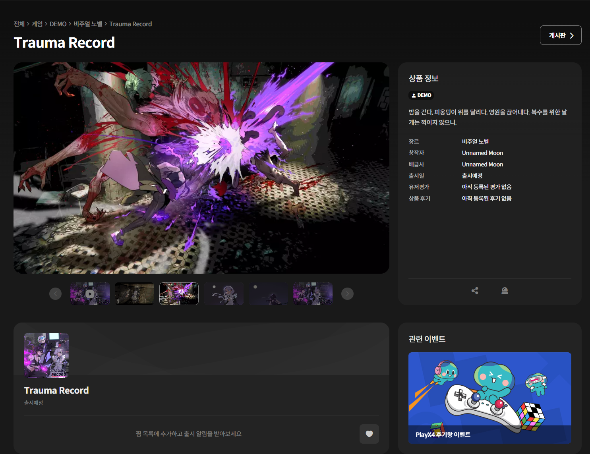Click 전체 in the breadcrumb
The width and height of the screenshot is (590, 454).
coord(19,24)
